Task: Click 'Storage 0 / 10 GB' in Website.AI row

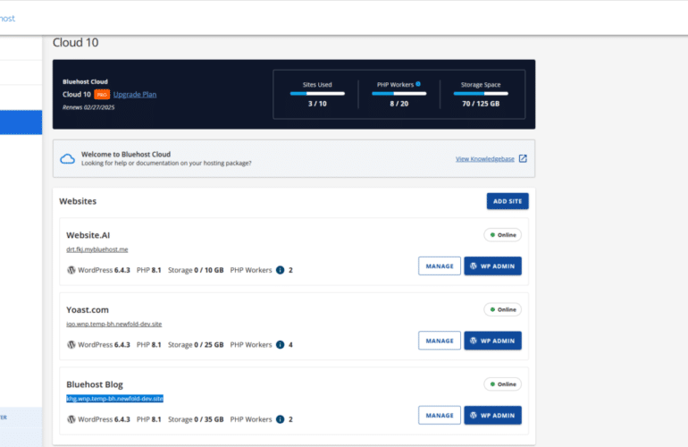Action: point(196,270)
